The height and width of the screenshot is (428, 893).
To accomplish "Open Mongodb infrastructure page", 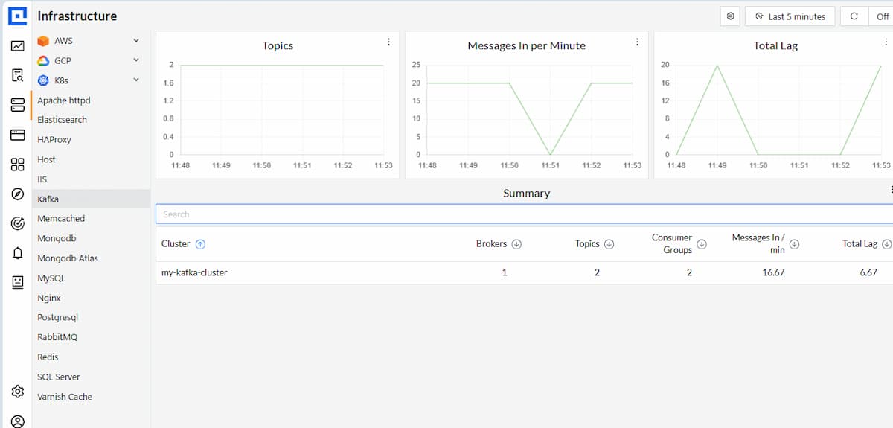I will pyautogui.click(x=57, y=238).
